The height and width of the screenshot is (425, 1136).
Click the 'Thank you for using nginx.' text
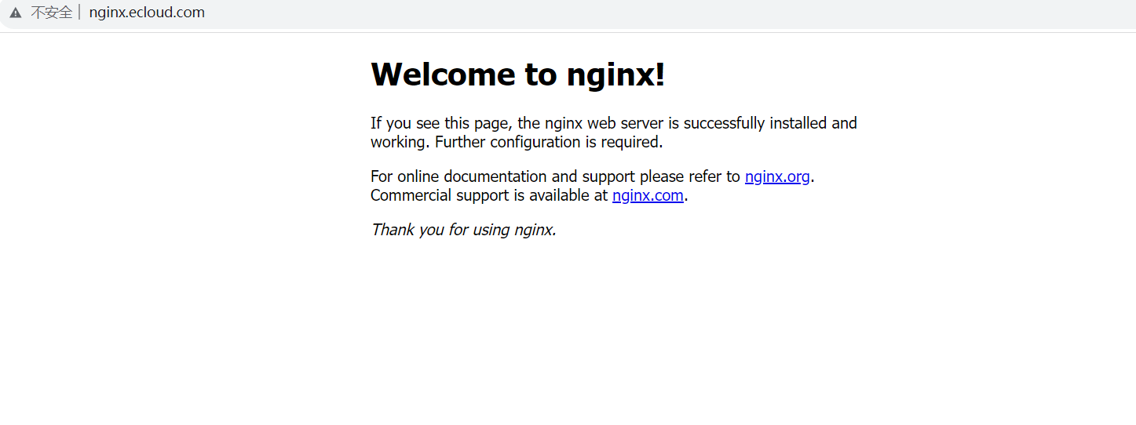(x=463, y=230)
